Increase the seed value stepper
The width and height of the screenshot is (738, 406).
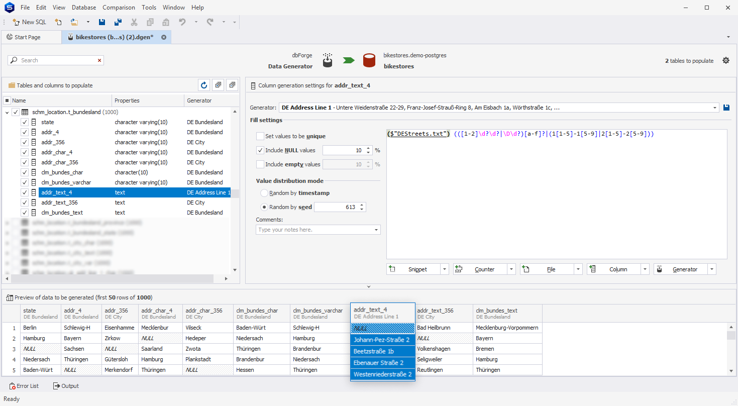(362, 205)
